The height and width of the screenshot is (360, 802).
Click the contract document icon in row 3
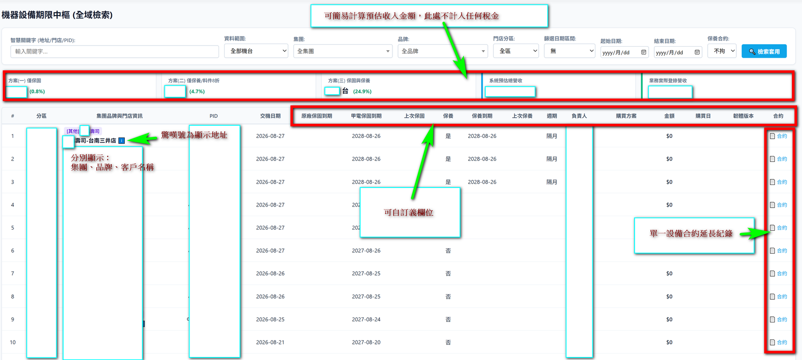click(x=772, y=182)
